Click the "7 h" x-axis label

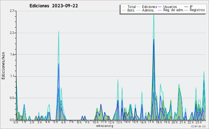click(x=71, y=122)
